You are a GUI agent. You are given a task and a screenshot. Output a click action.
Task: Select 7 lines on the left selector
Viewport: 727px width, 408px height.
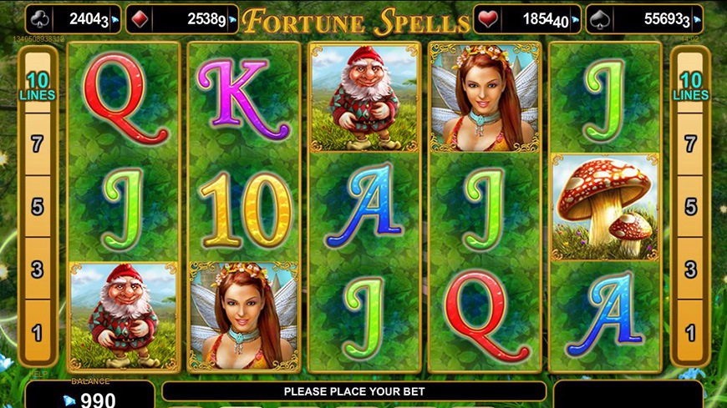click(x=38, y=144)
